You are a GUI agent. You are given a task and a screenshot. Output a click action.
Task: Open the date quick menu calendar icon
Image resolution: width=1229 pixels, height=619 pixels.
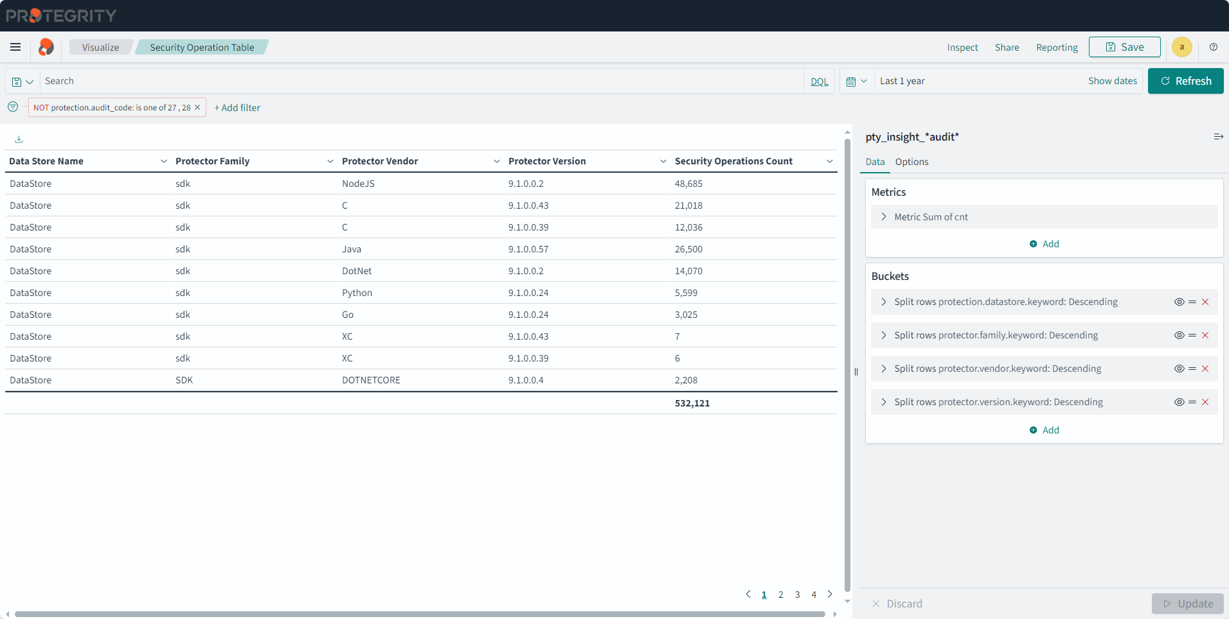click(x=857, y=82)
